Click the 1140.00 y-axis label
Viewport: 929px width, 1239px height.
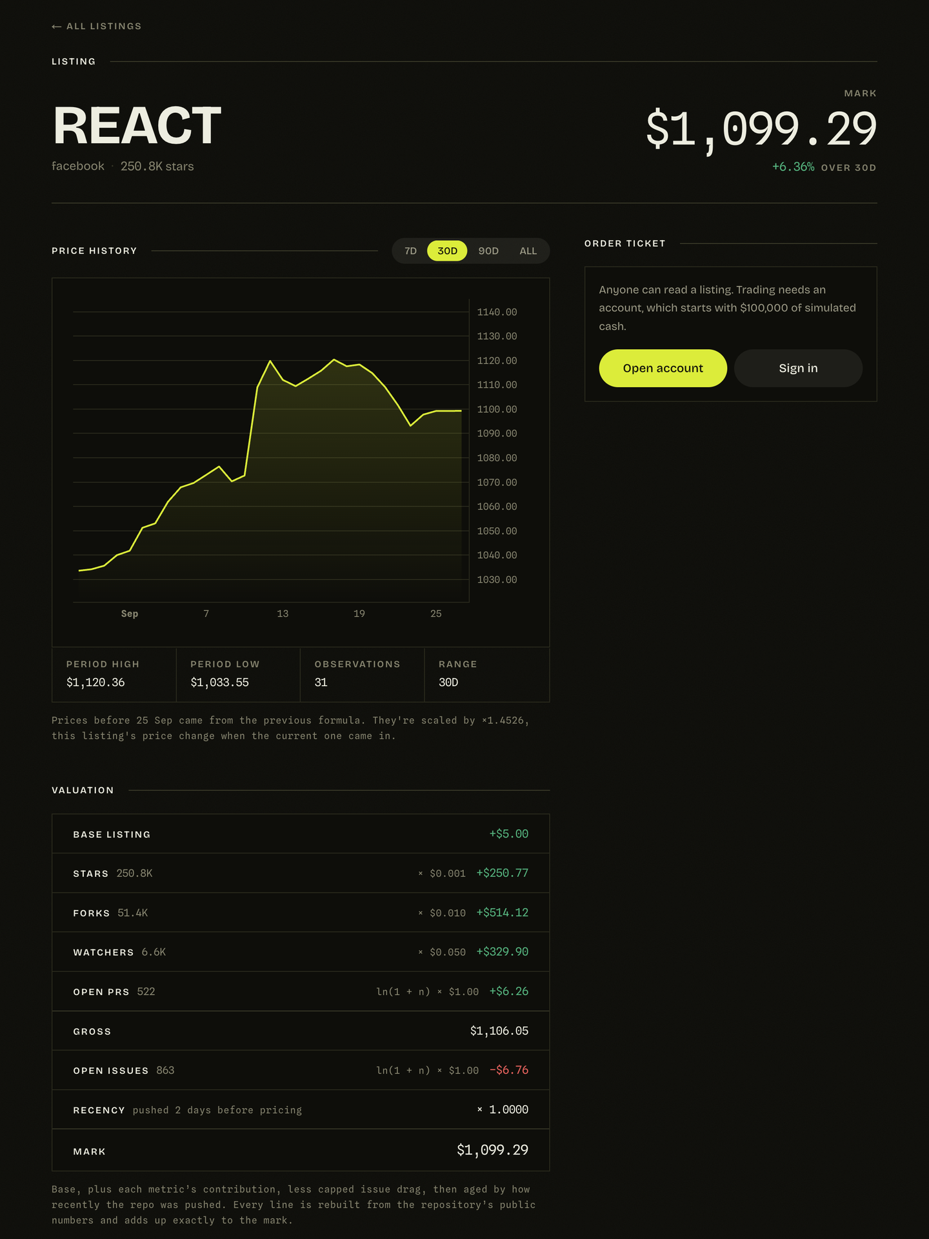tap(497, 312)
